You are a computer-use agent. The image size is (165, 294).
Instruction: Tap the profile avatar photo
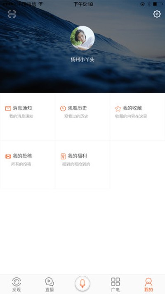click(x=82, y=38)
